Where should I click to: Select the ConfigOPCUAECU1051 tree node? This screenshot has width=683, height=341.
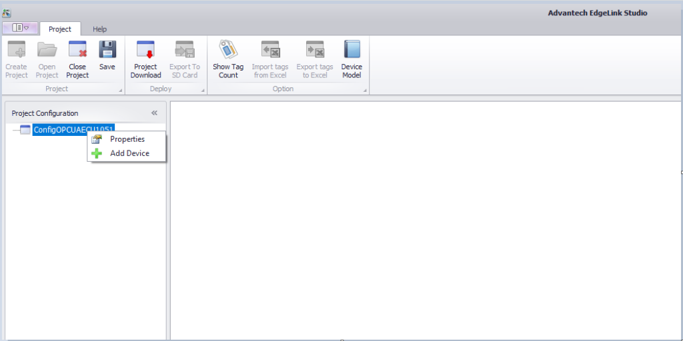click(x=73, y=130)
